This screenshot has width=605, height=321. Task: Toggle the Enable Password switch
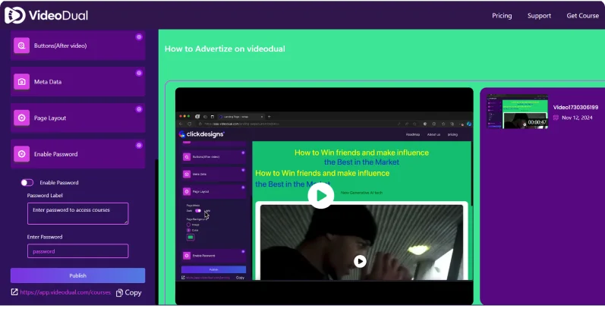coord(27,183)
